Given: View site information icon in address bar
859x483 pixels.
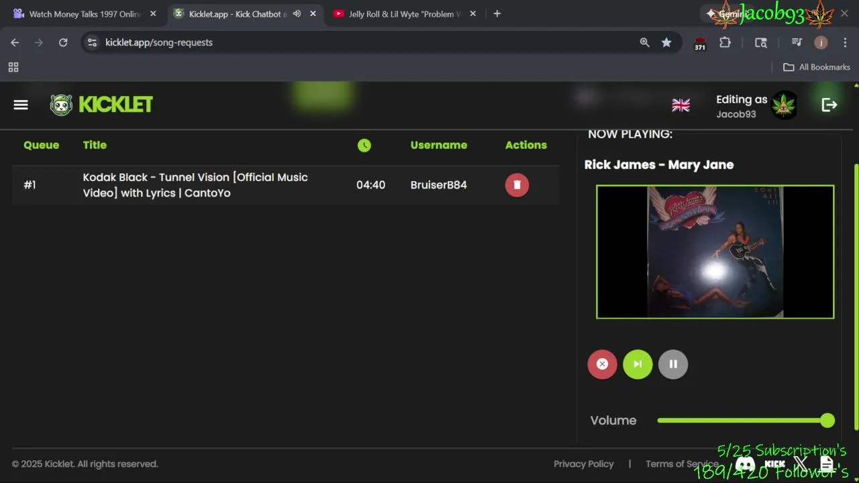Looking at the screenshot, I should pos(93,42).
